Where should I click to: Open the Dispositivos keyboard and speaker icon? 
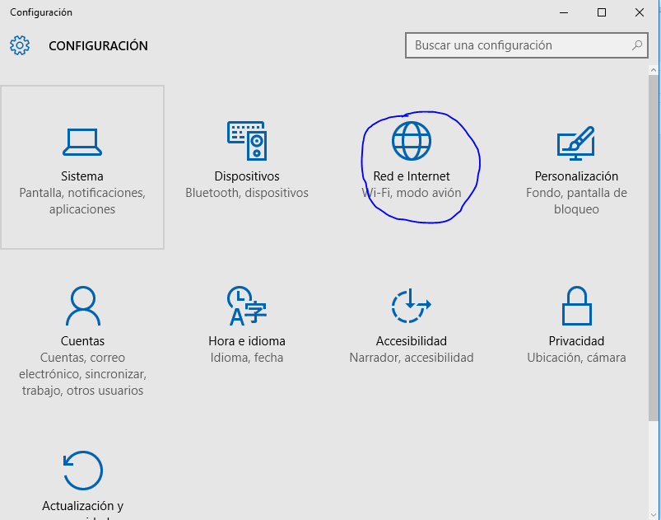pyautogui.click(x=247, y=141)
